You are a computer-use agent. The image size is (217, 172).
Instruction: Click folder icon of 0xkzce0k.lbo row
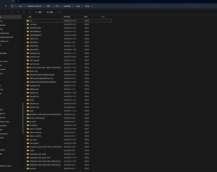(x=28, y=50)
